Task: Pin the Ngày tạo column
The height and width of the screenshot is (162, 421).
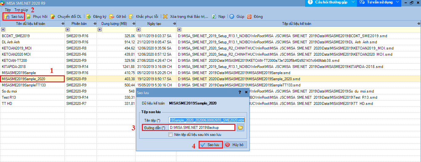Action: [175, 24]
